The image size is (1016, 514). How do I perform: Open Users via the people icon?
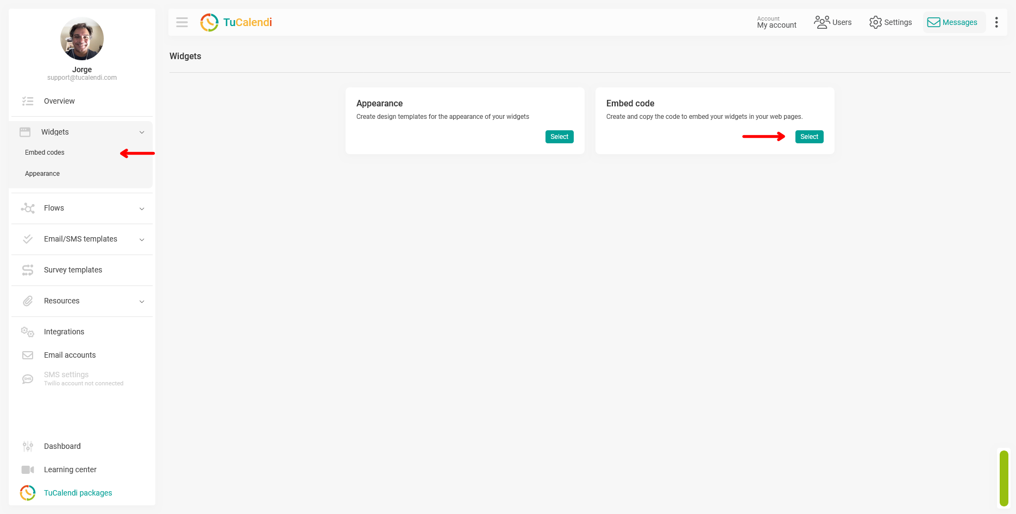click(821, 22)
